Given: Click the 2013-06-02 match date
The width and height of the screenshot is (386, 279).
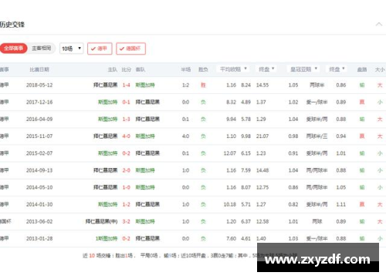Looking at the screenshot, I should pyautogui.click(x=39, y=221).
